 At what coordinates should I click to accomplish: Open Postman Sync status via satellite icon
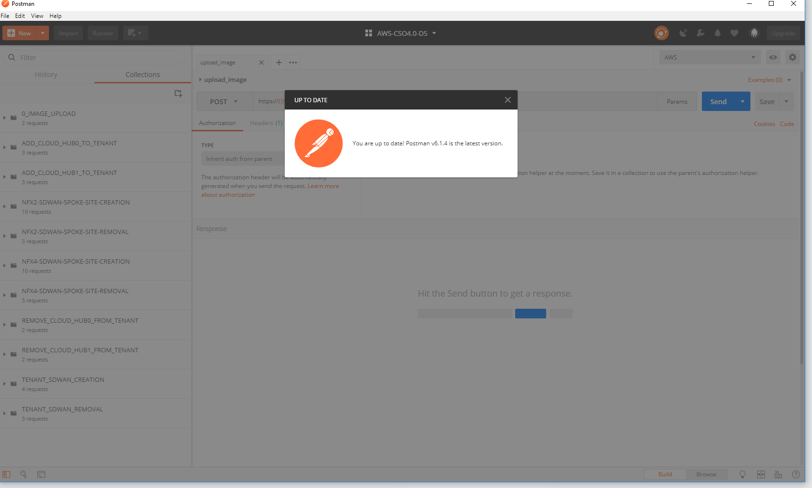click(683, 33)
